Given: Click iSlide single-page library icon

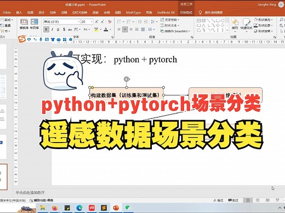Looking at the screenshot, I should (35, 24).
